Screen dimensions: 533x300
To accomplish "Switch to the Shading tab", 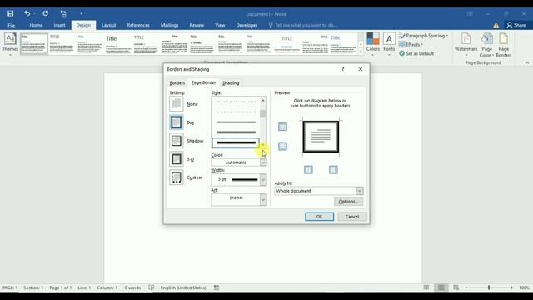I will 231,83.
